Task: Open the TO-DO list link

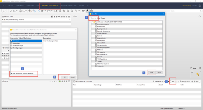Action: pyautogui.click(x=186, y=6)
